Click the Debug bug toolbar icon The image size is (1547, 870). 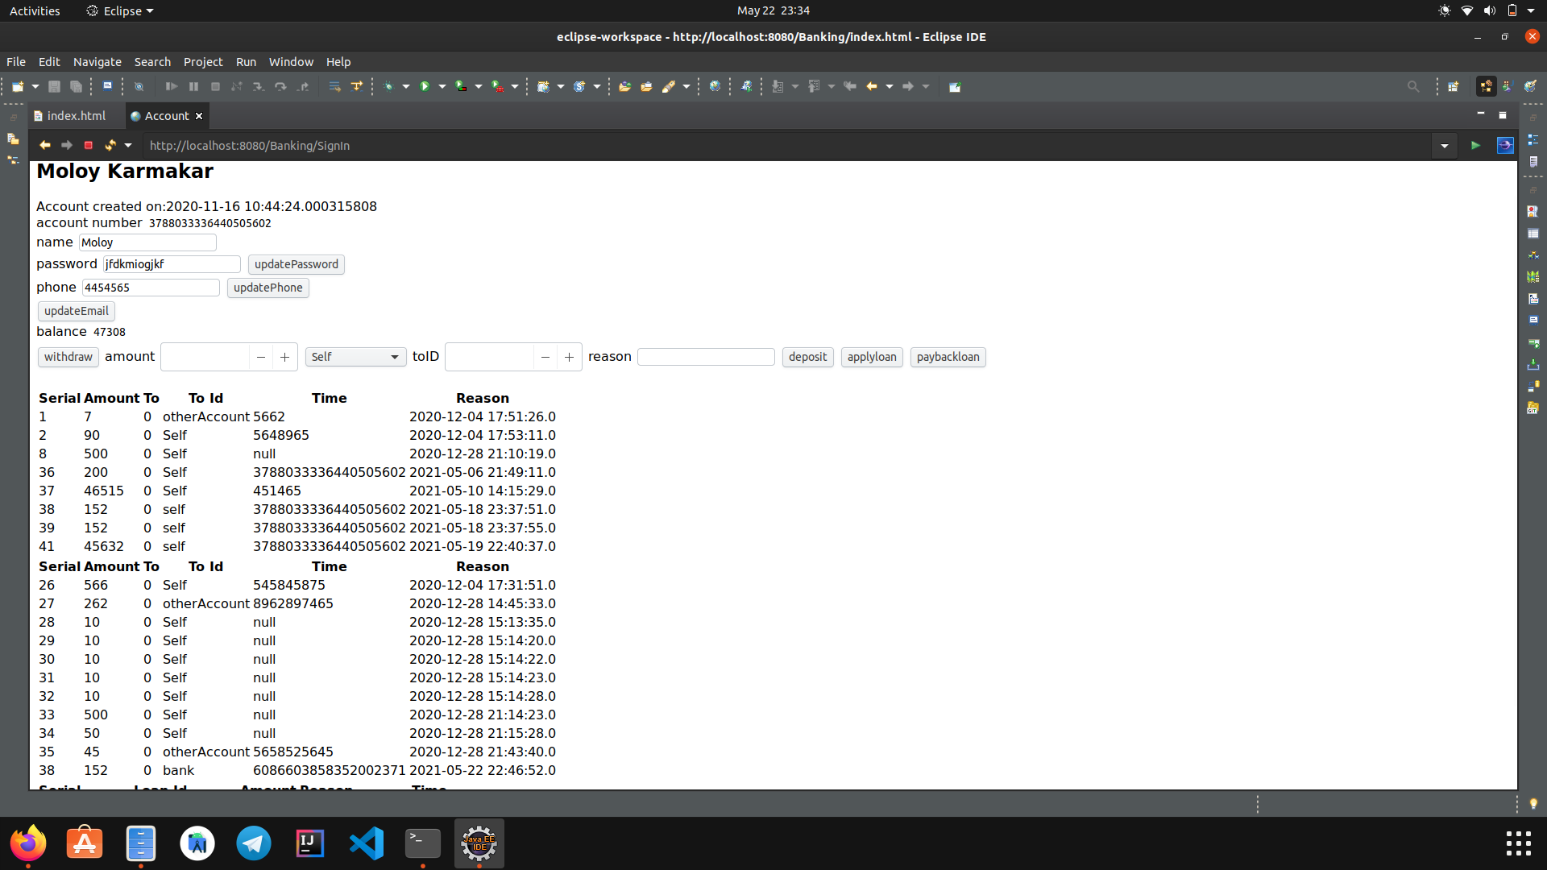coord(389,86)
